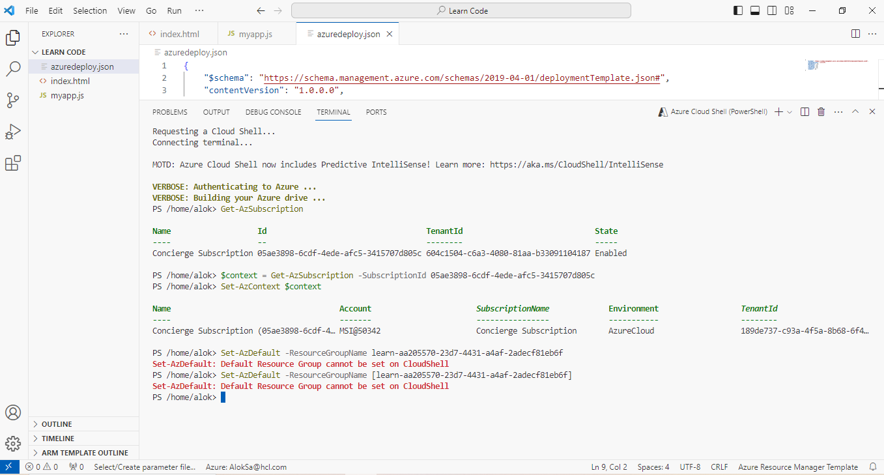Open Explorer Views and More Actions ellipsis
This screenshot has height=475, width=884.
coord(124,34)
